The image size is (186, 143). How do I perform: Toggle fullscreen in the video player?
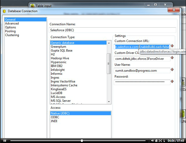[161, 140]
